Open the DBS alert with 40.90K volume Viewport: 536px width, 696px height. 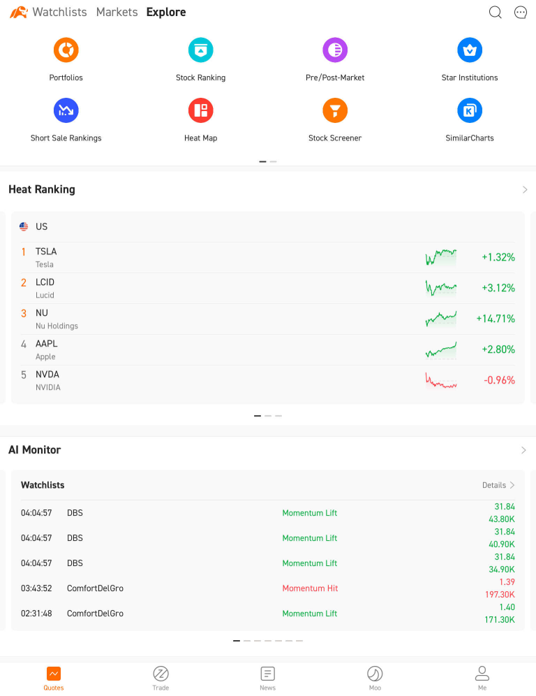(x=268, y=538)
